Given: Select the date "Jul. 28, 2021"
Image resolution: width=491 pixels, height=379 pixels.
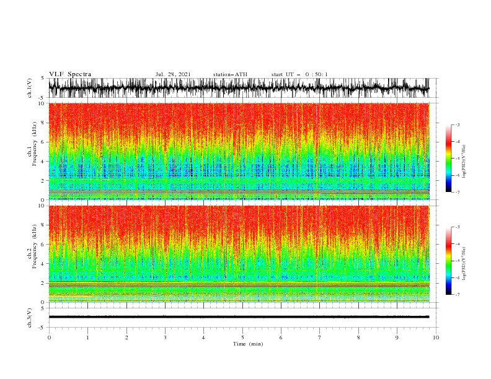Looking at the screenshot, I should pos(173,74).
